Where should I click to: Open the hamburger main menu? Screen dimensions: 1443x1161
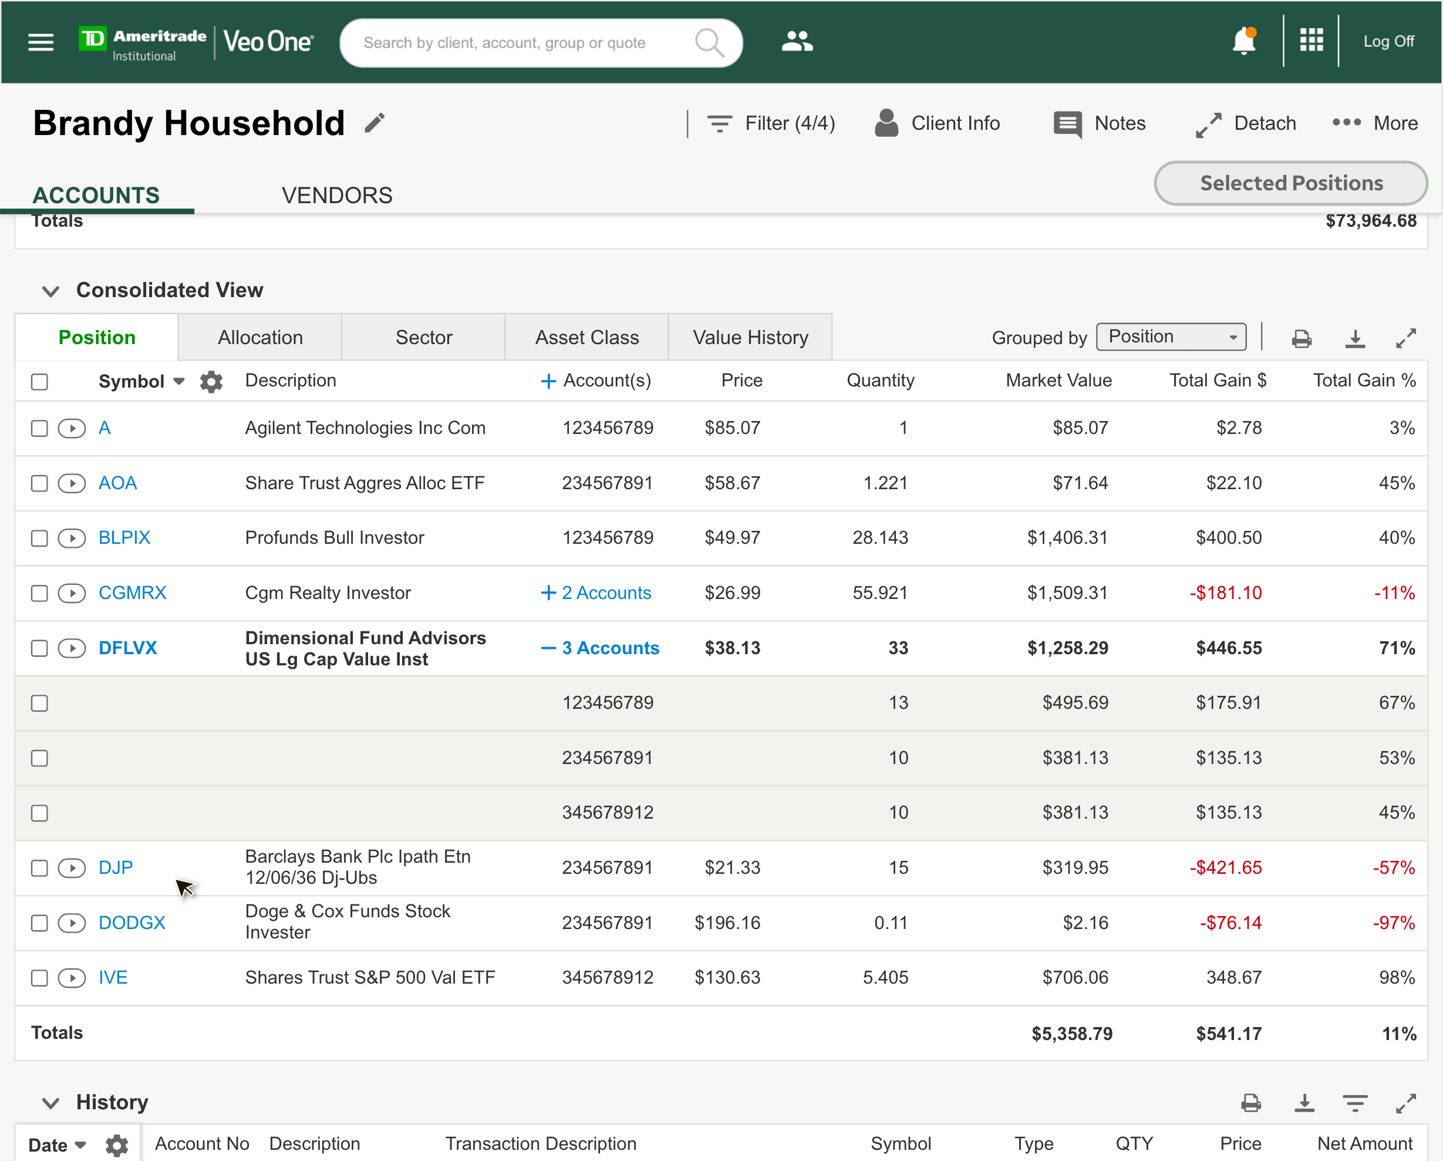coord(41,42)
